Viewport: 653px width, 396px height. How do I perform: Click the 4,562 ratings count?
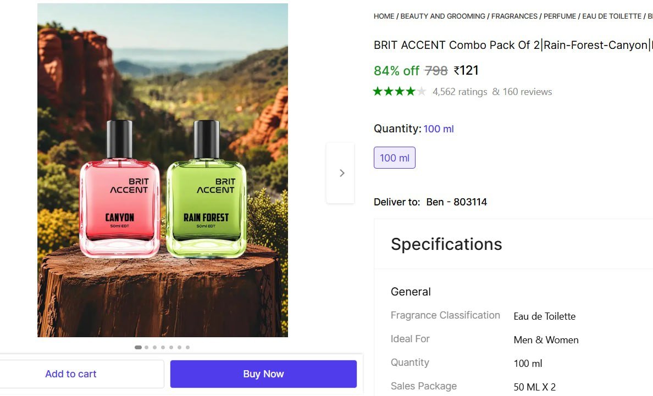pos(460,92)
